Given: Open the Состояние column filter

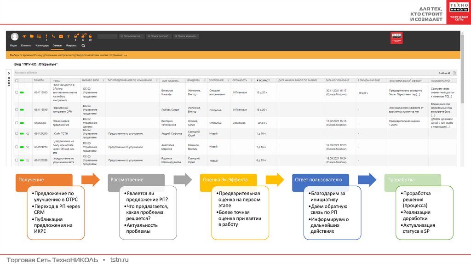Looking at the screenshot, I should click(x=228, y=80).
